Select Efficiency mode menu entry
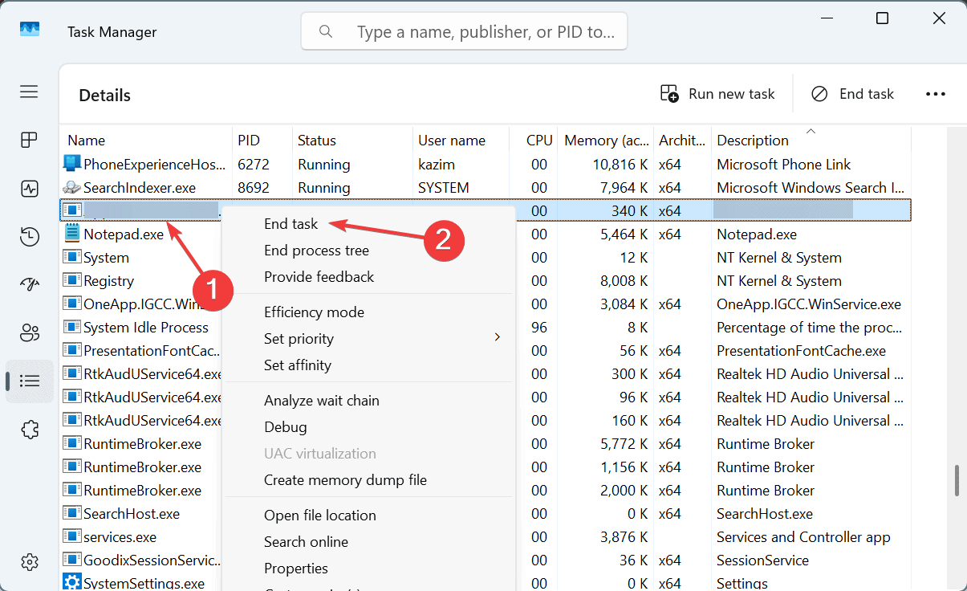967x591 pixels. 314,312
